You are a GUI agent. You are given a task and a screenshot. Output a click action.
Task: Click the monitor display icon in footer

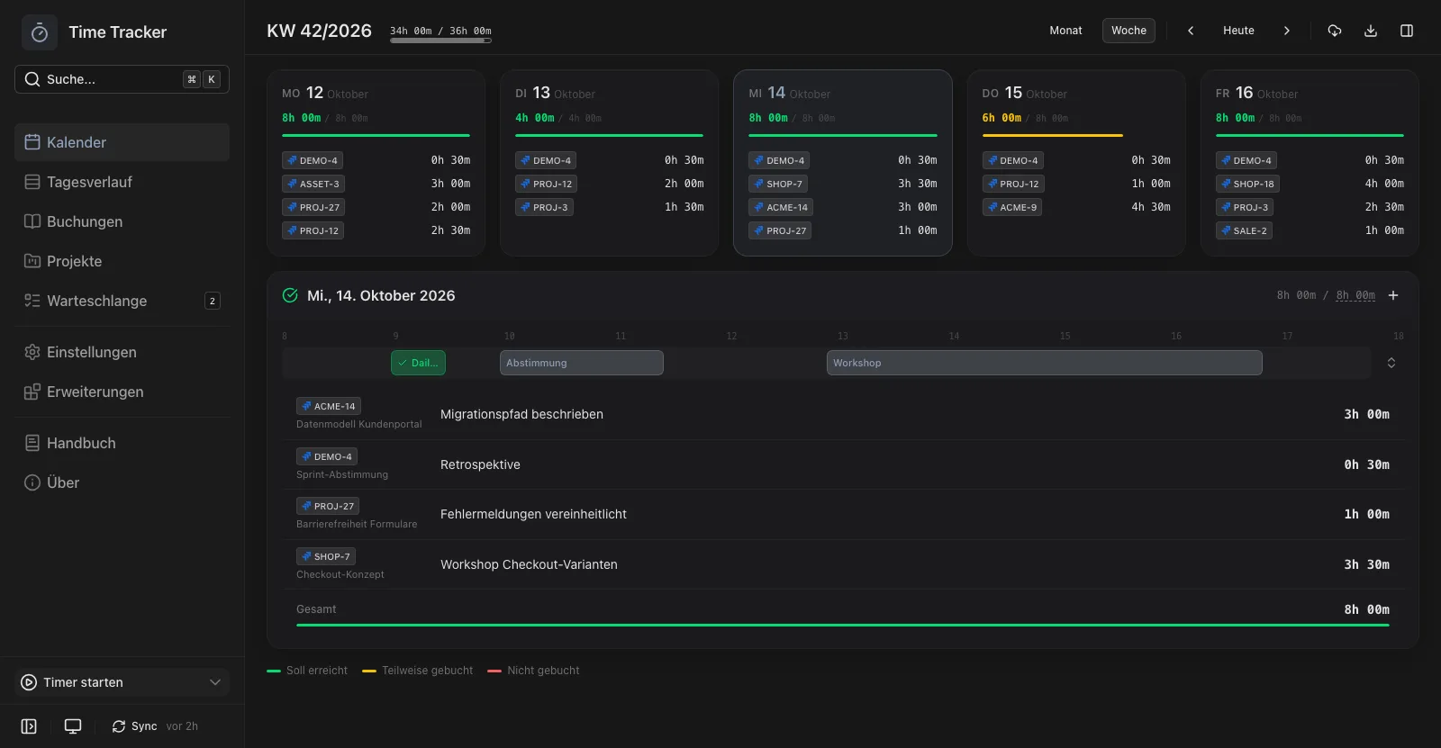(73, 726)
